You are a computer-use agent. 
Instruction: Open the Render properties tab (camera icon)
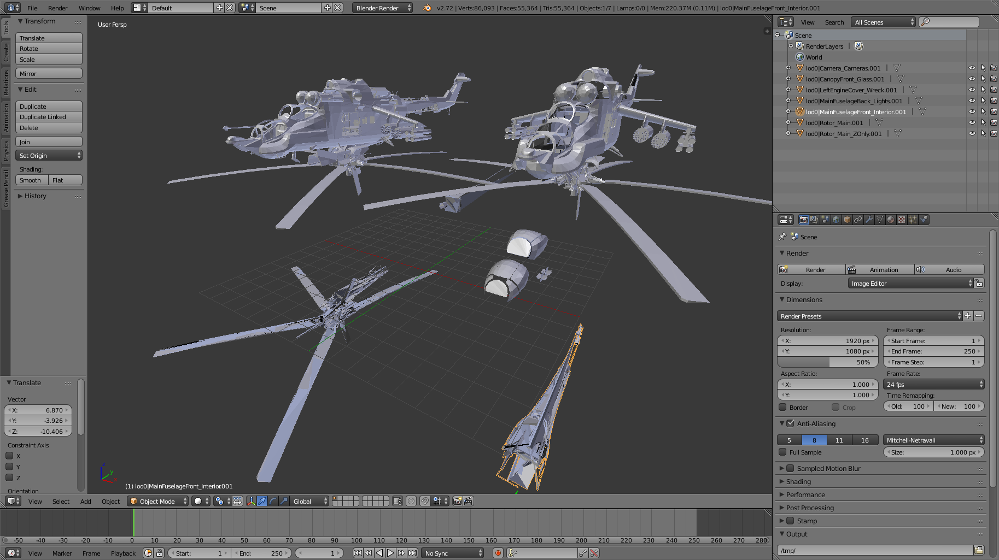(803, 220)
